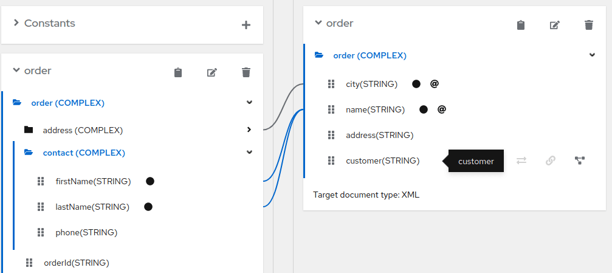Collapse the target order (COMPLEX) node
612x273 pixels.
click(x=592, y=55)
